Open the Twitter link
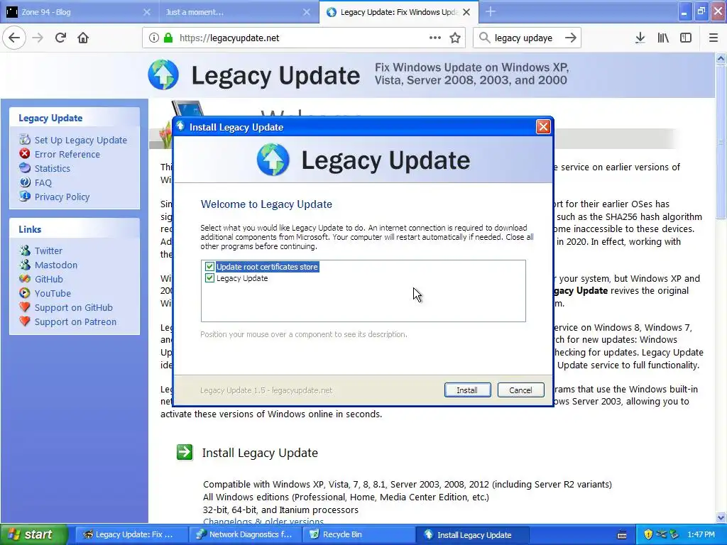Image resolution: width=727 pixels, height=545 pixels. pyautogui.click(x=48, y=251)
